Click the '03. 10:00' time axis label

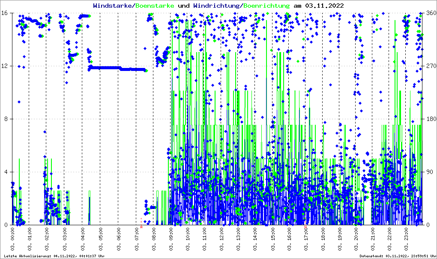click(x=188, y=239)
